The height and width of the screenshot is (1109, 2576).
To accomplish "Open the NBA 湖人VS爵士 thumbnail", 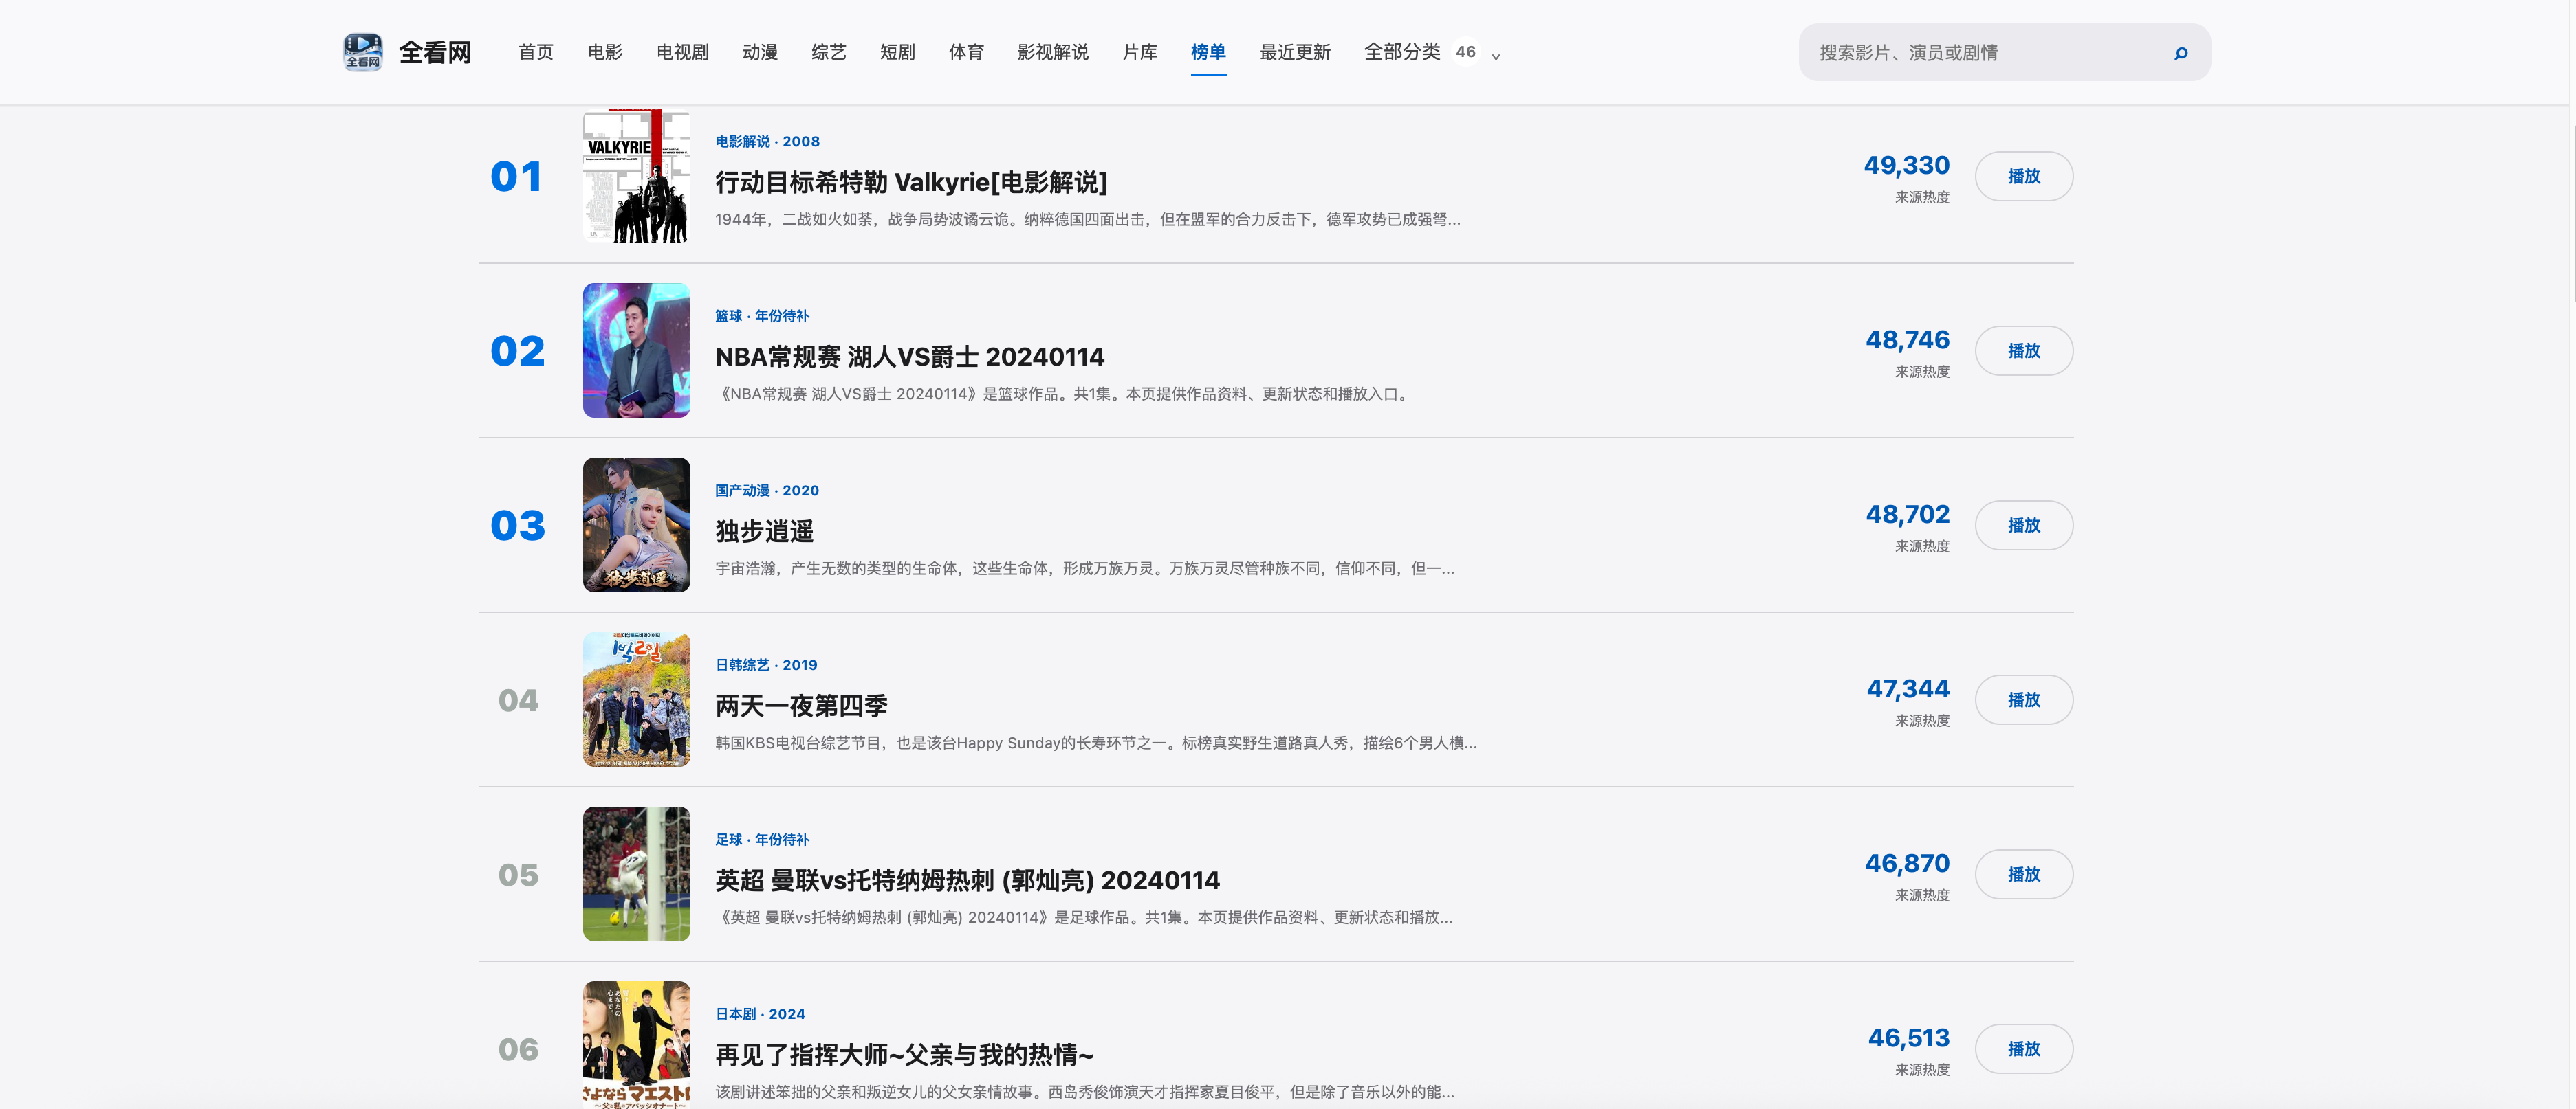I will [x=636, y=350].
